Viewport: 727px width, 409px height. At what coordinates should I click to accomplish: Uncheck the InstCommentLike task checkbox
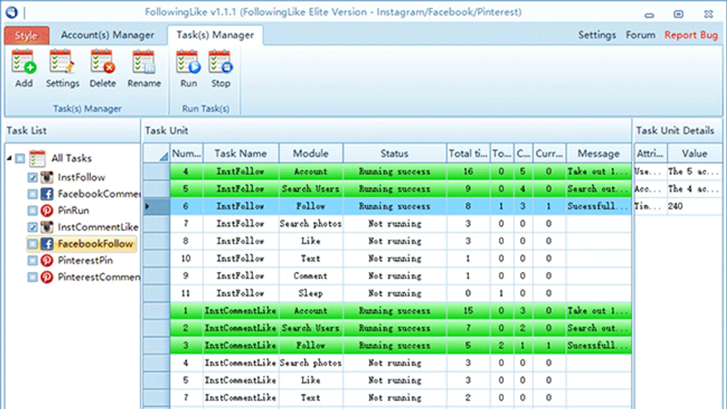(x=32, y=227)
